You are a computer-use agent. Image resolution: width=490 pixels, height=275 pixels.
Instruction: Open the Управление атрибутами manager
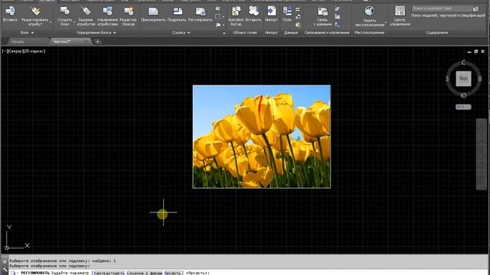(107, 16)
